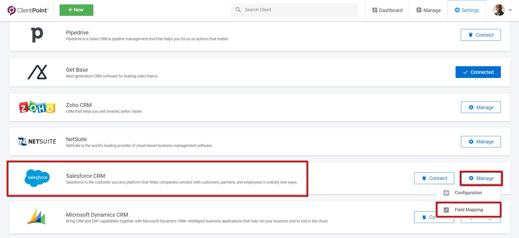Click the Pipedrive description text
The image size is (519, 238).
click(147, 39)
